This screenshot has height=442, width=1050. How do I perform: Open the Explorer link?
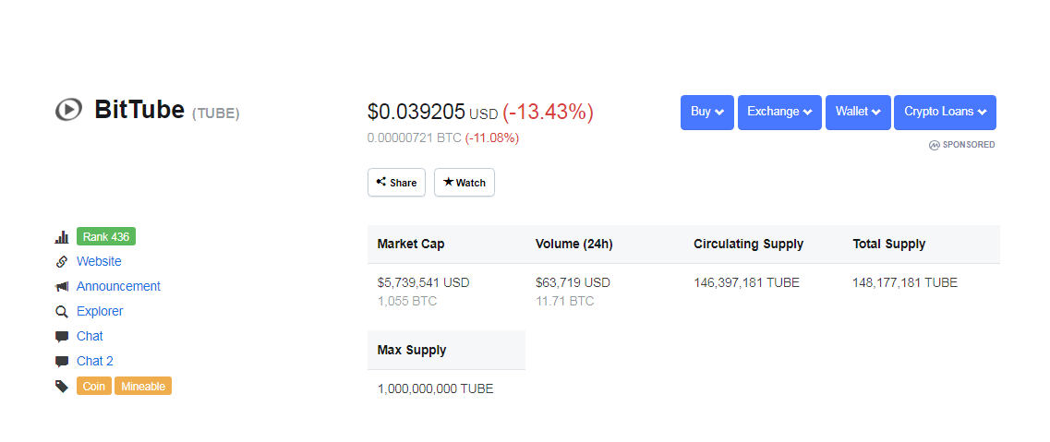pos(100,312)
